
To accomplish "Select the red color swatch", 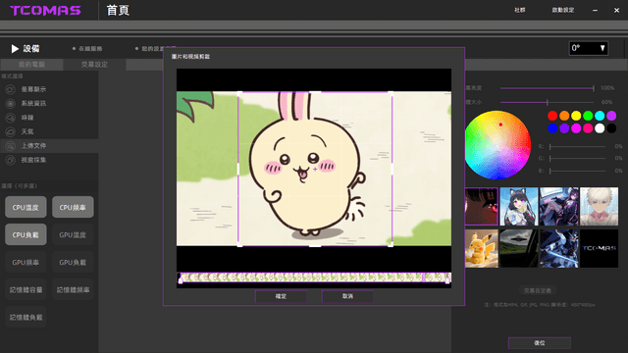I will pos(552,116).
